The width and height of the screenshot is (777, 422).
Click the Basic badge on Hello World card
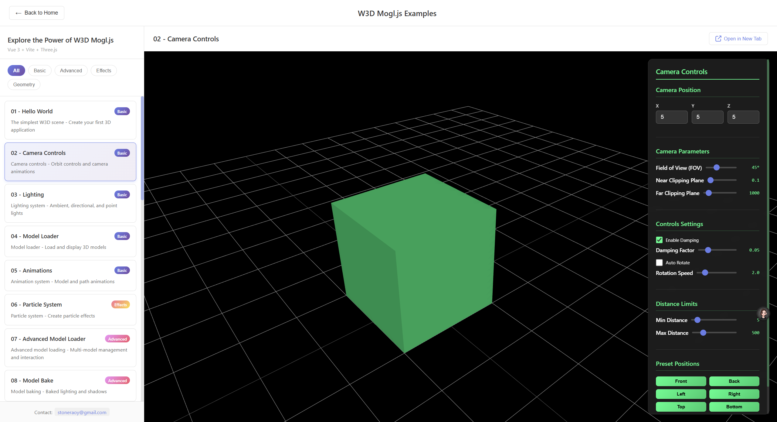pos(122,112)
